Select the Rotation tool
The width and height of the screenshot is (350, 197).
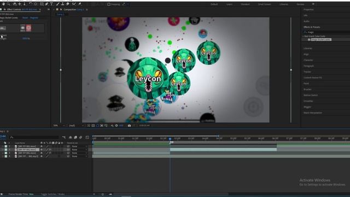coord(31,4)
